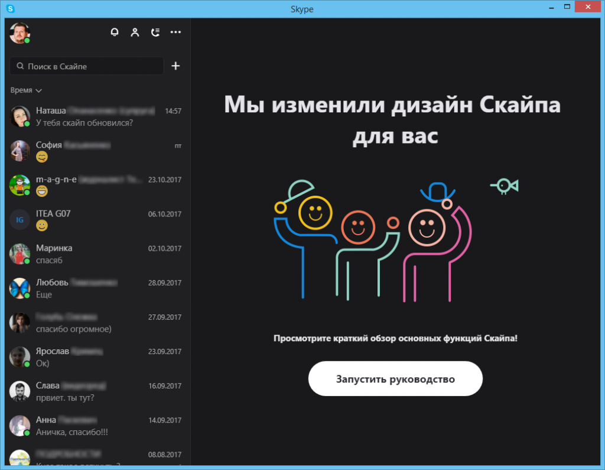
Task: Focus the 'Поиск в Скайпе' search field
Action: (x=87, y=66)
